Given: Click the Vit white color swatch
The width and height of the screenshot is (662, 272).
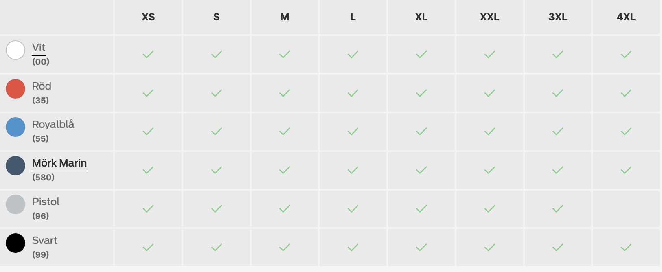Looking at the screenshot, I should point(15,50).
